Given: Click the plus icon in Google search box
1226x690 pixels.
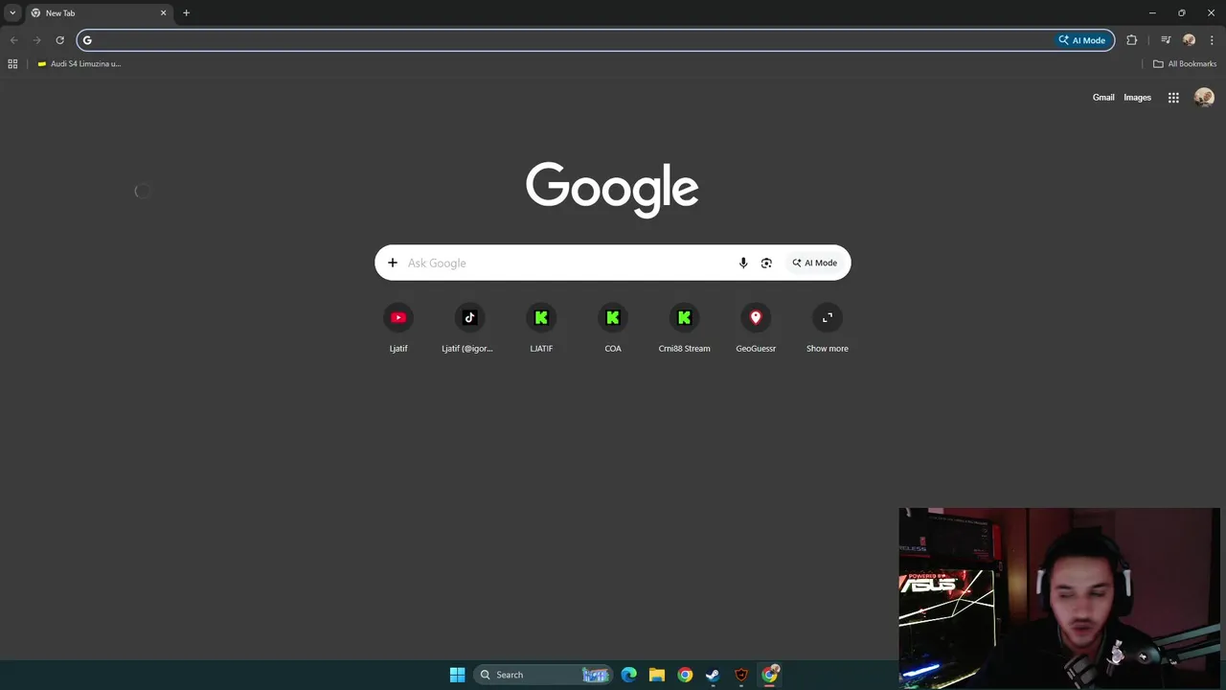Looking at the screenshot, I should [393, 263].
